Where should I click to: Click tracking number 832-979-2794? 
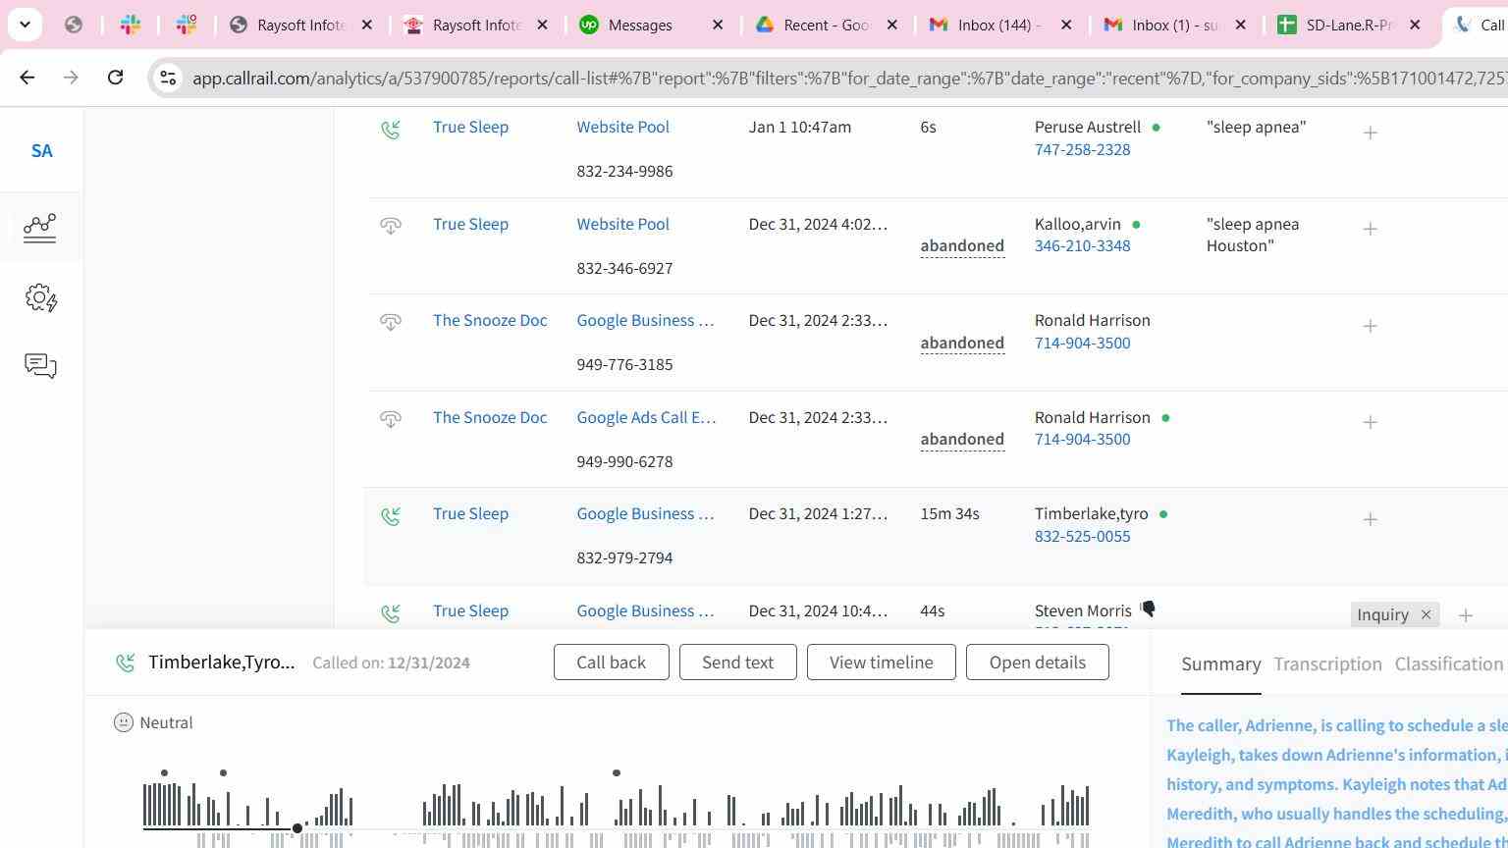(x=624, y=557)
